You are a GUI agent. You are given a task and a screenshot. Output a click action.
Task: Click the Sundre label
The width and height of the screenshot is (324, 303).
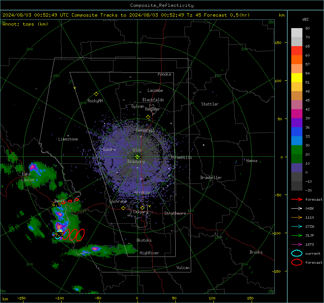point(109,149)
